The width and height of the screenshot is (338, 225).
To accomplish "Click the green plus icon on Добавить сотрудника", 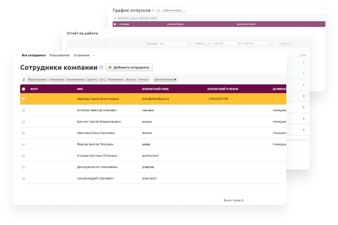I will [x=110, y=67].
